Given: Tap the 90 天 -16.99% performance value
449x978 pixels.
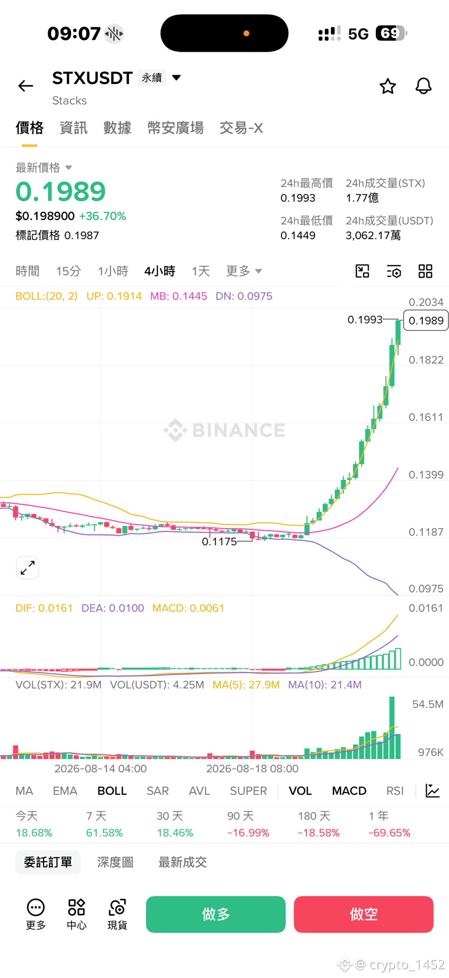Looking at the screenshot, I should (x=248, y=833).
